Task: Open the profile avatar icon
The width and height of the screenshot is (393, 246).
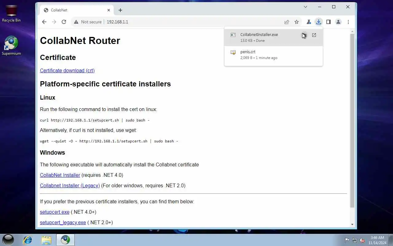Action: [x=338, y=22]
